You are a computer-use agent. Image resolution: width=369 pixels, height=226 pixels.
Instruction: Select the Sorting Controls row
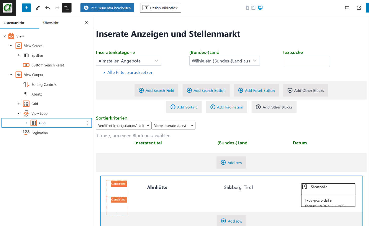[47, 84]
